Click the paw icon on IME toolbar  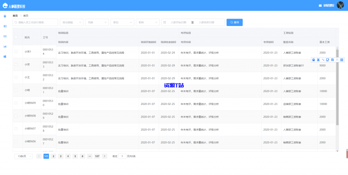[313, 60]
